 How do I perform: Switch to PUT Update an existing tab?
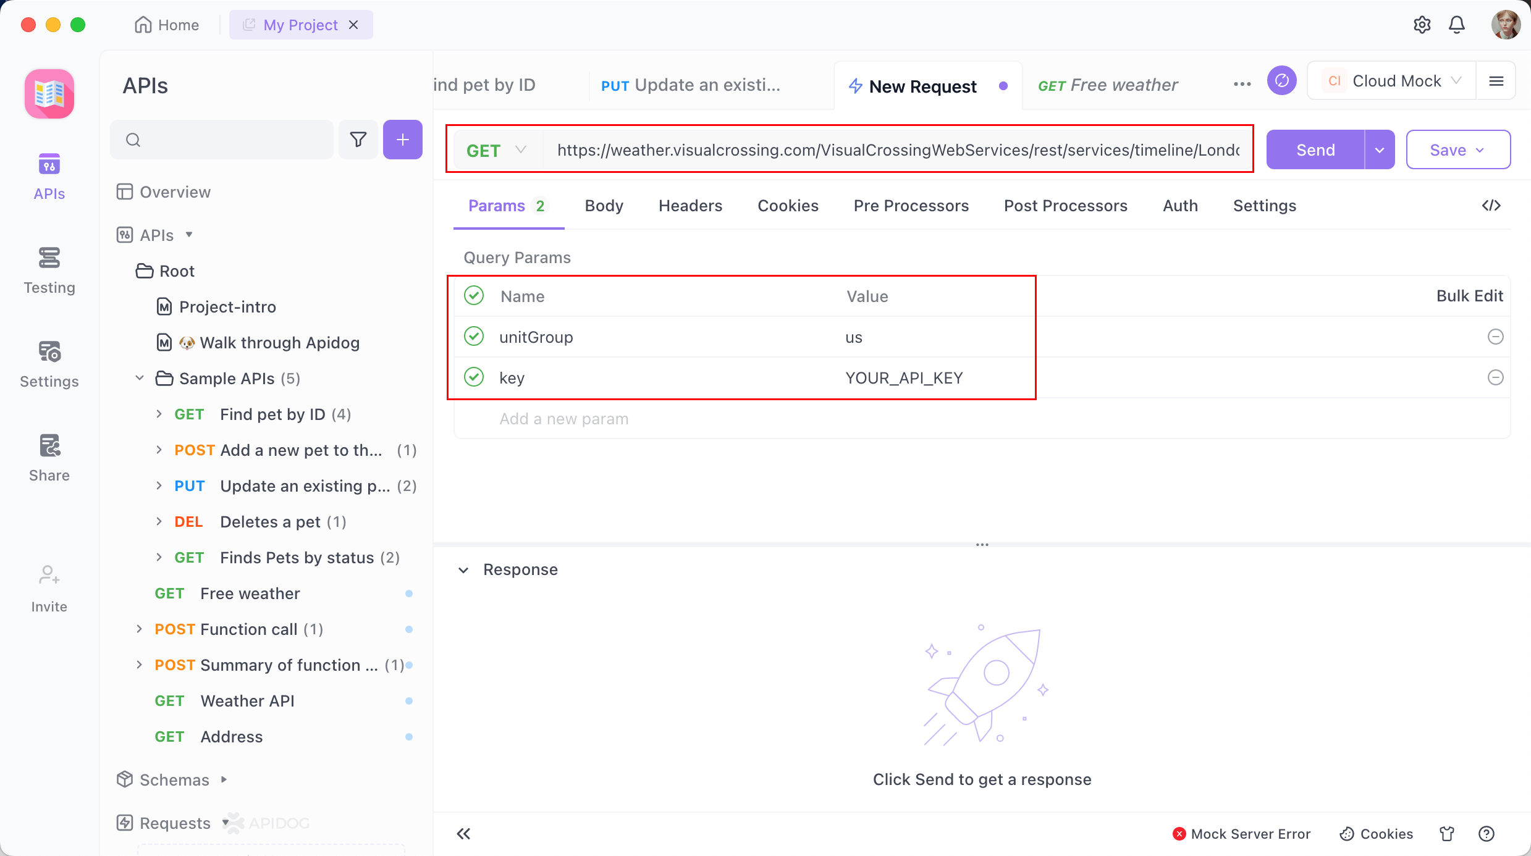point(690,85)
